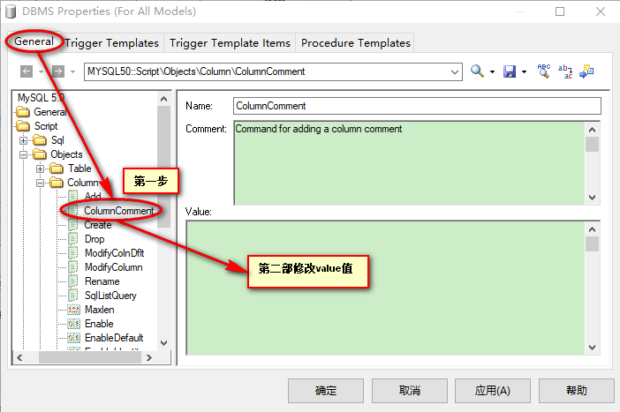This screenshot has height=412, width=620.
Task: Click the 取消 cancel button
Action: [409, 390]
